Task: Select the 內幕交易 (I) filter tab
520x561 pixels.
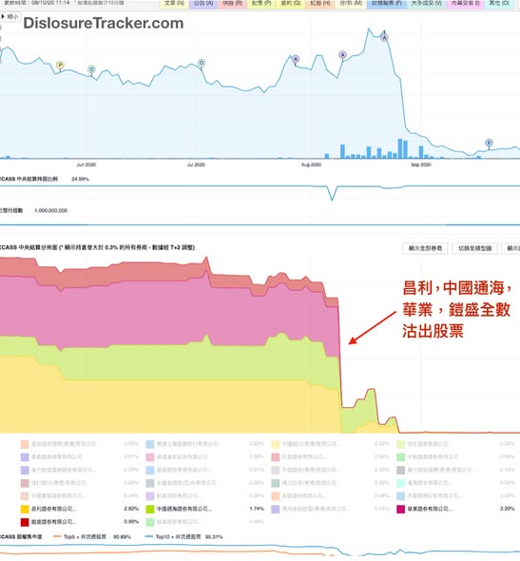Action: click(465, 4)
